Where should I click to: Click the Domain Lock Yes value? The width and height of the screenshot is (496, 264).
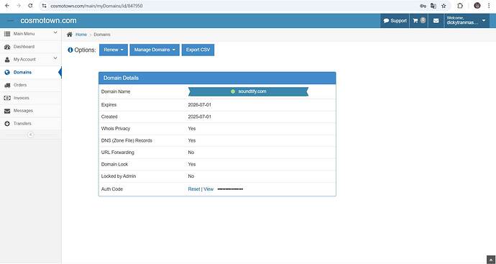(192, 164)
